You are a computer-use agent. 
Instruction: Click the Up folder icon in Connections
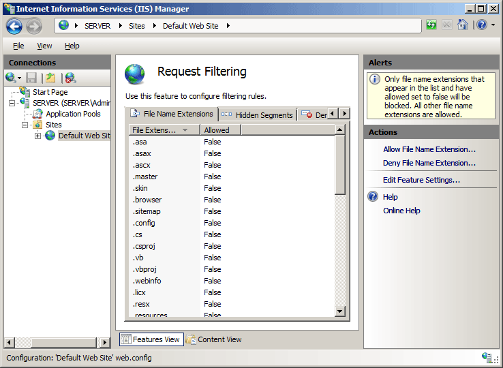click(x=50, y=78)
